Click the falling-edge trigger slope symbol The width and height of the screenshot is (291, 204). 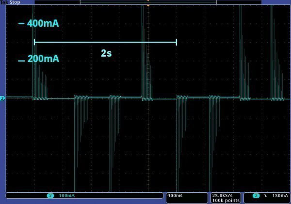[266, 195]
